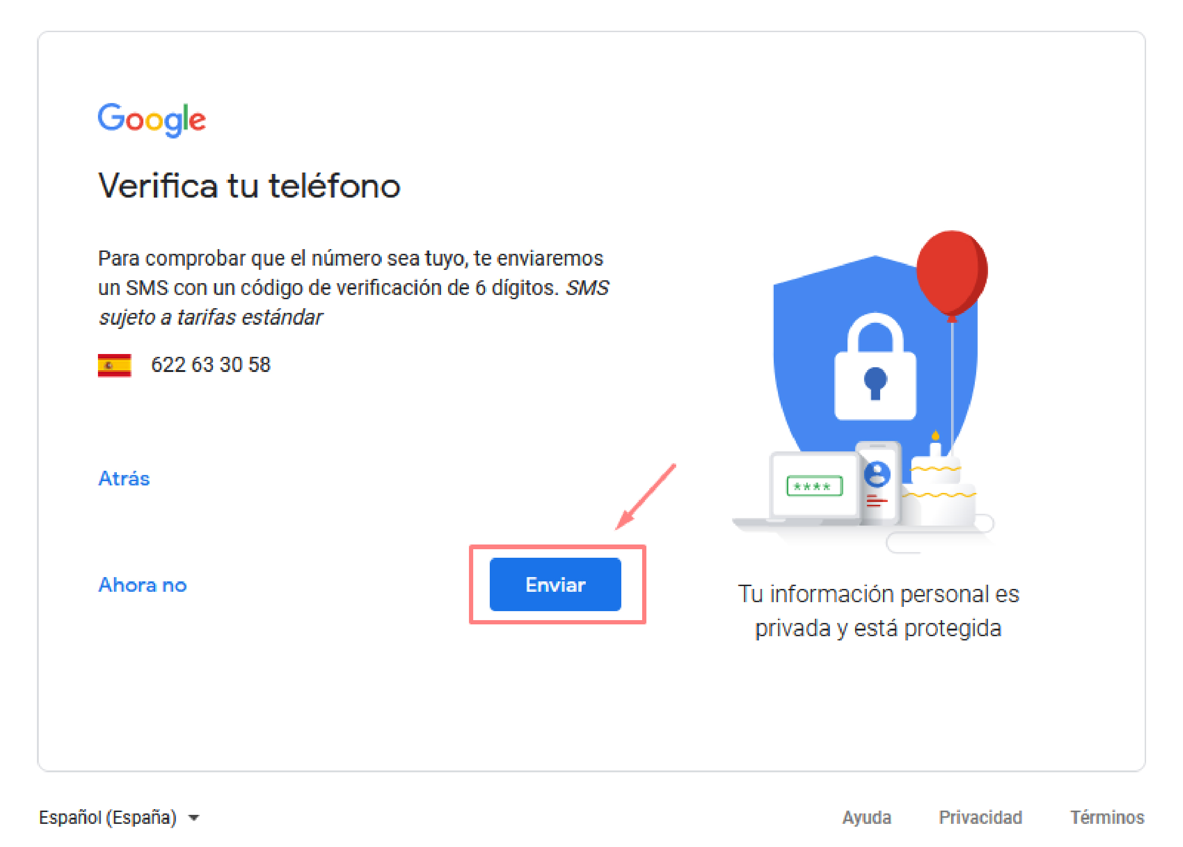This screenshot has height=847, width=1183.
Task: Click the white padlock icon on the shield
Action: tap(875, 366)
